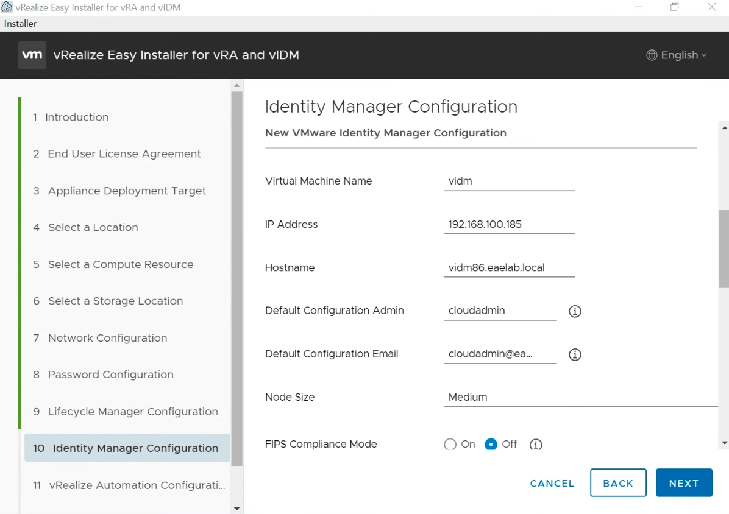Click the sidebar down-scroll arrow
Screen dimensions: 729x514
(236, 508)
